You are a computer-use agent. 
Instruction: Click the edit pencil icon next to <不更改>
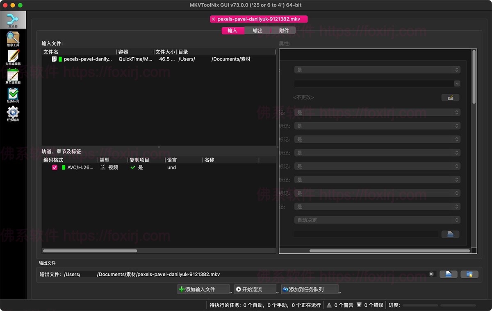(x=450, y=97)
